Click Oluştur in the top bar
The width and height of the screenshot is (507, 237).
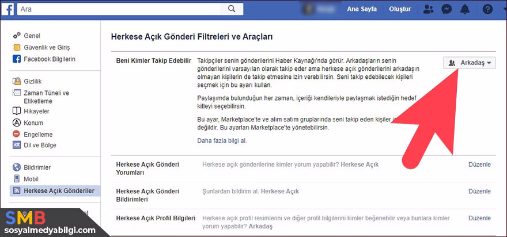click(x=400, y=9)
